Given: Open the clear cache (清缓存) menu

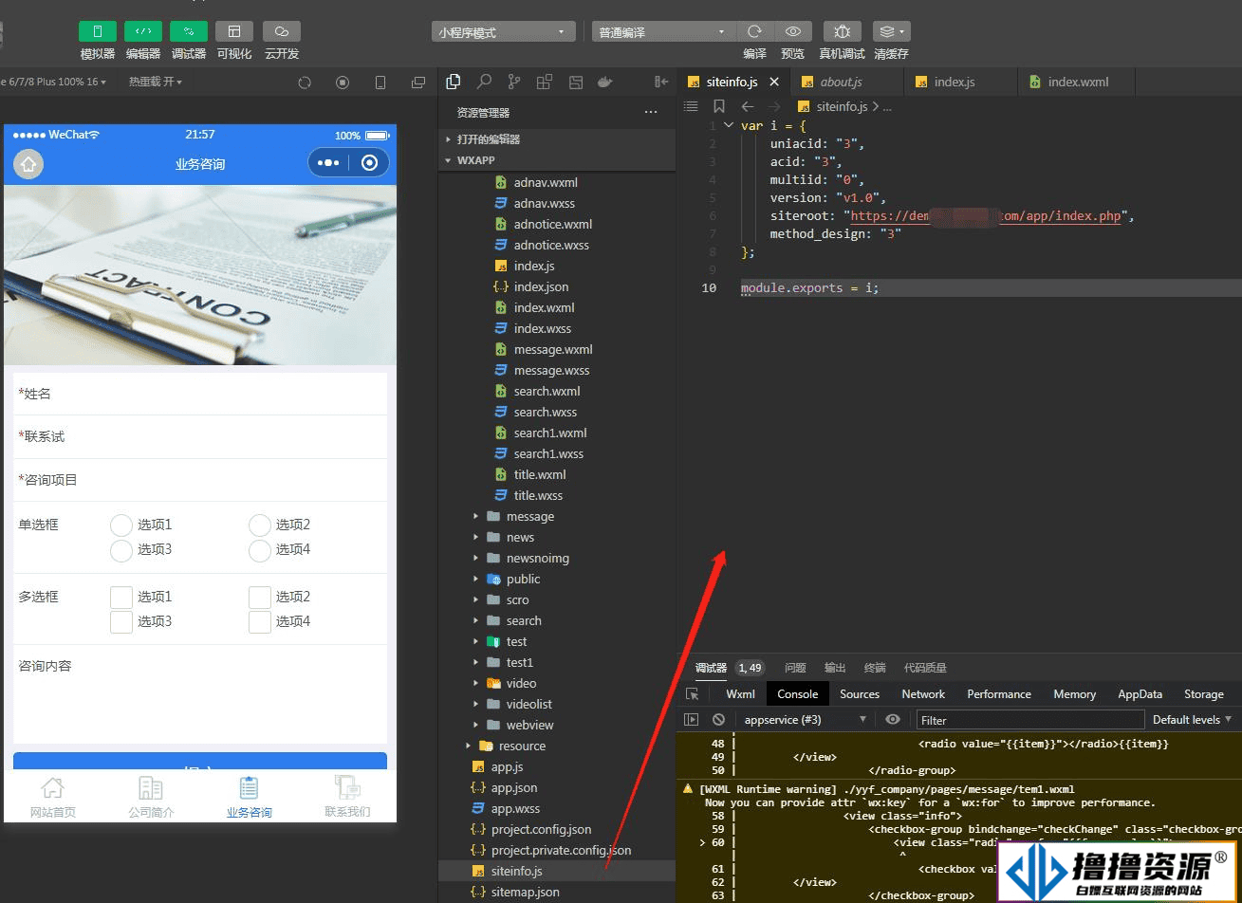Looking at the screenshot, I should pos(891,31).
